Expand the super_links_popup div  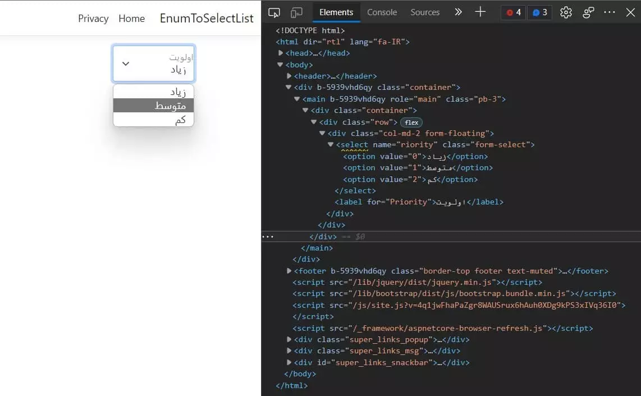289,339
